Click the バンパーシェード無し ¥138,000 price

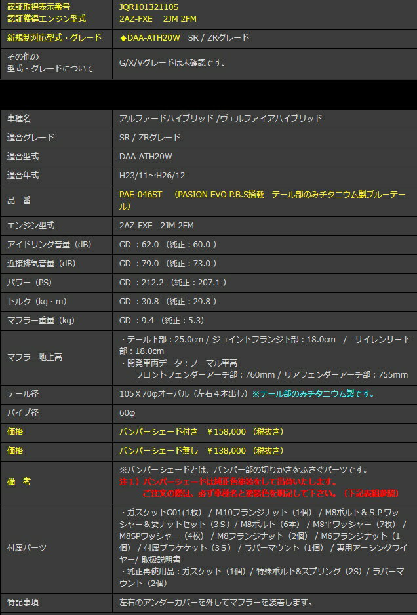[201, 451]
